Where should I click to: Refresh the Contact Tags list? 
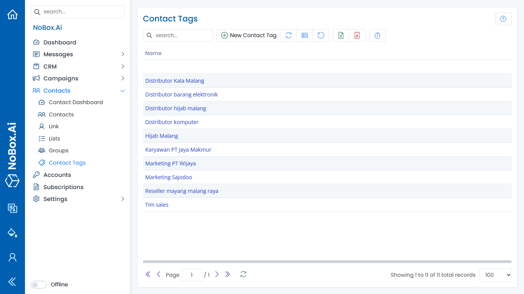tap(288, 35)
